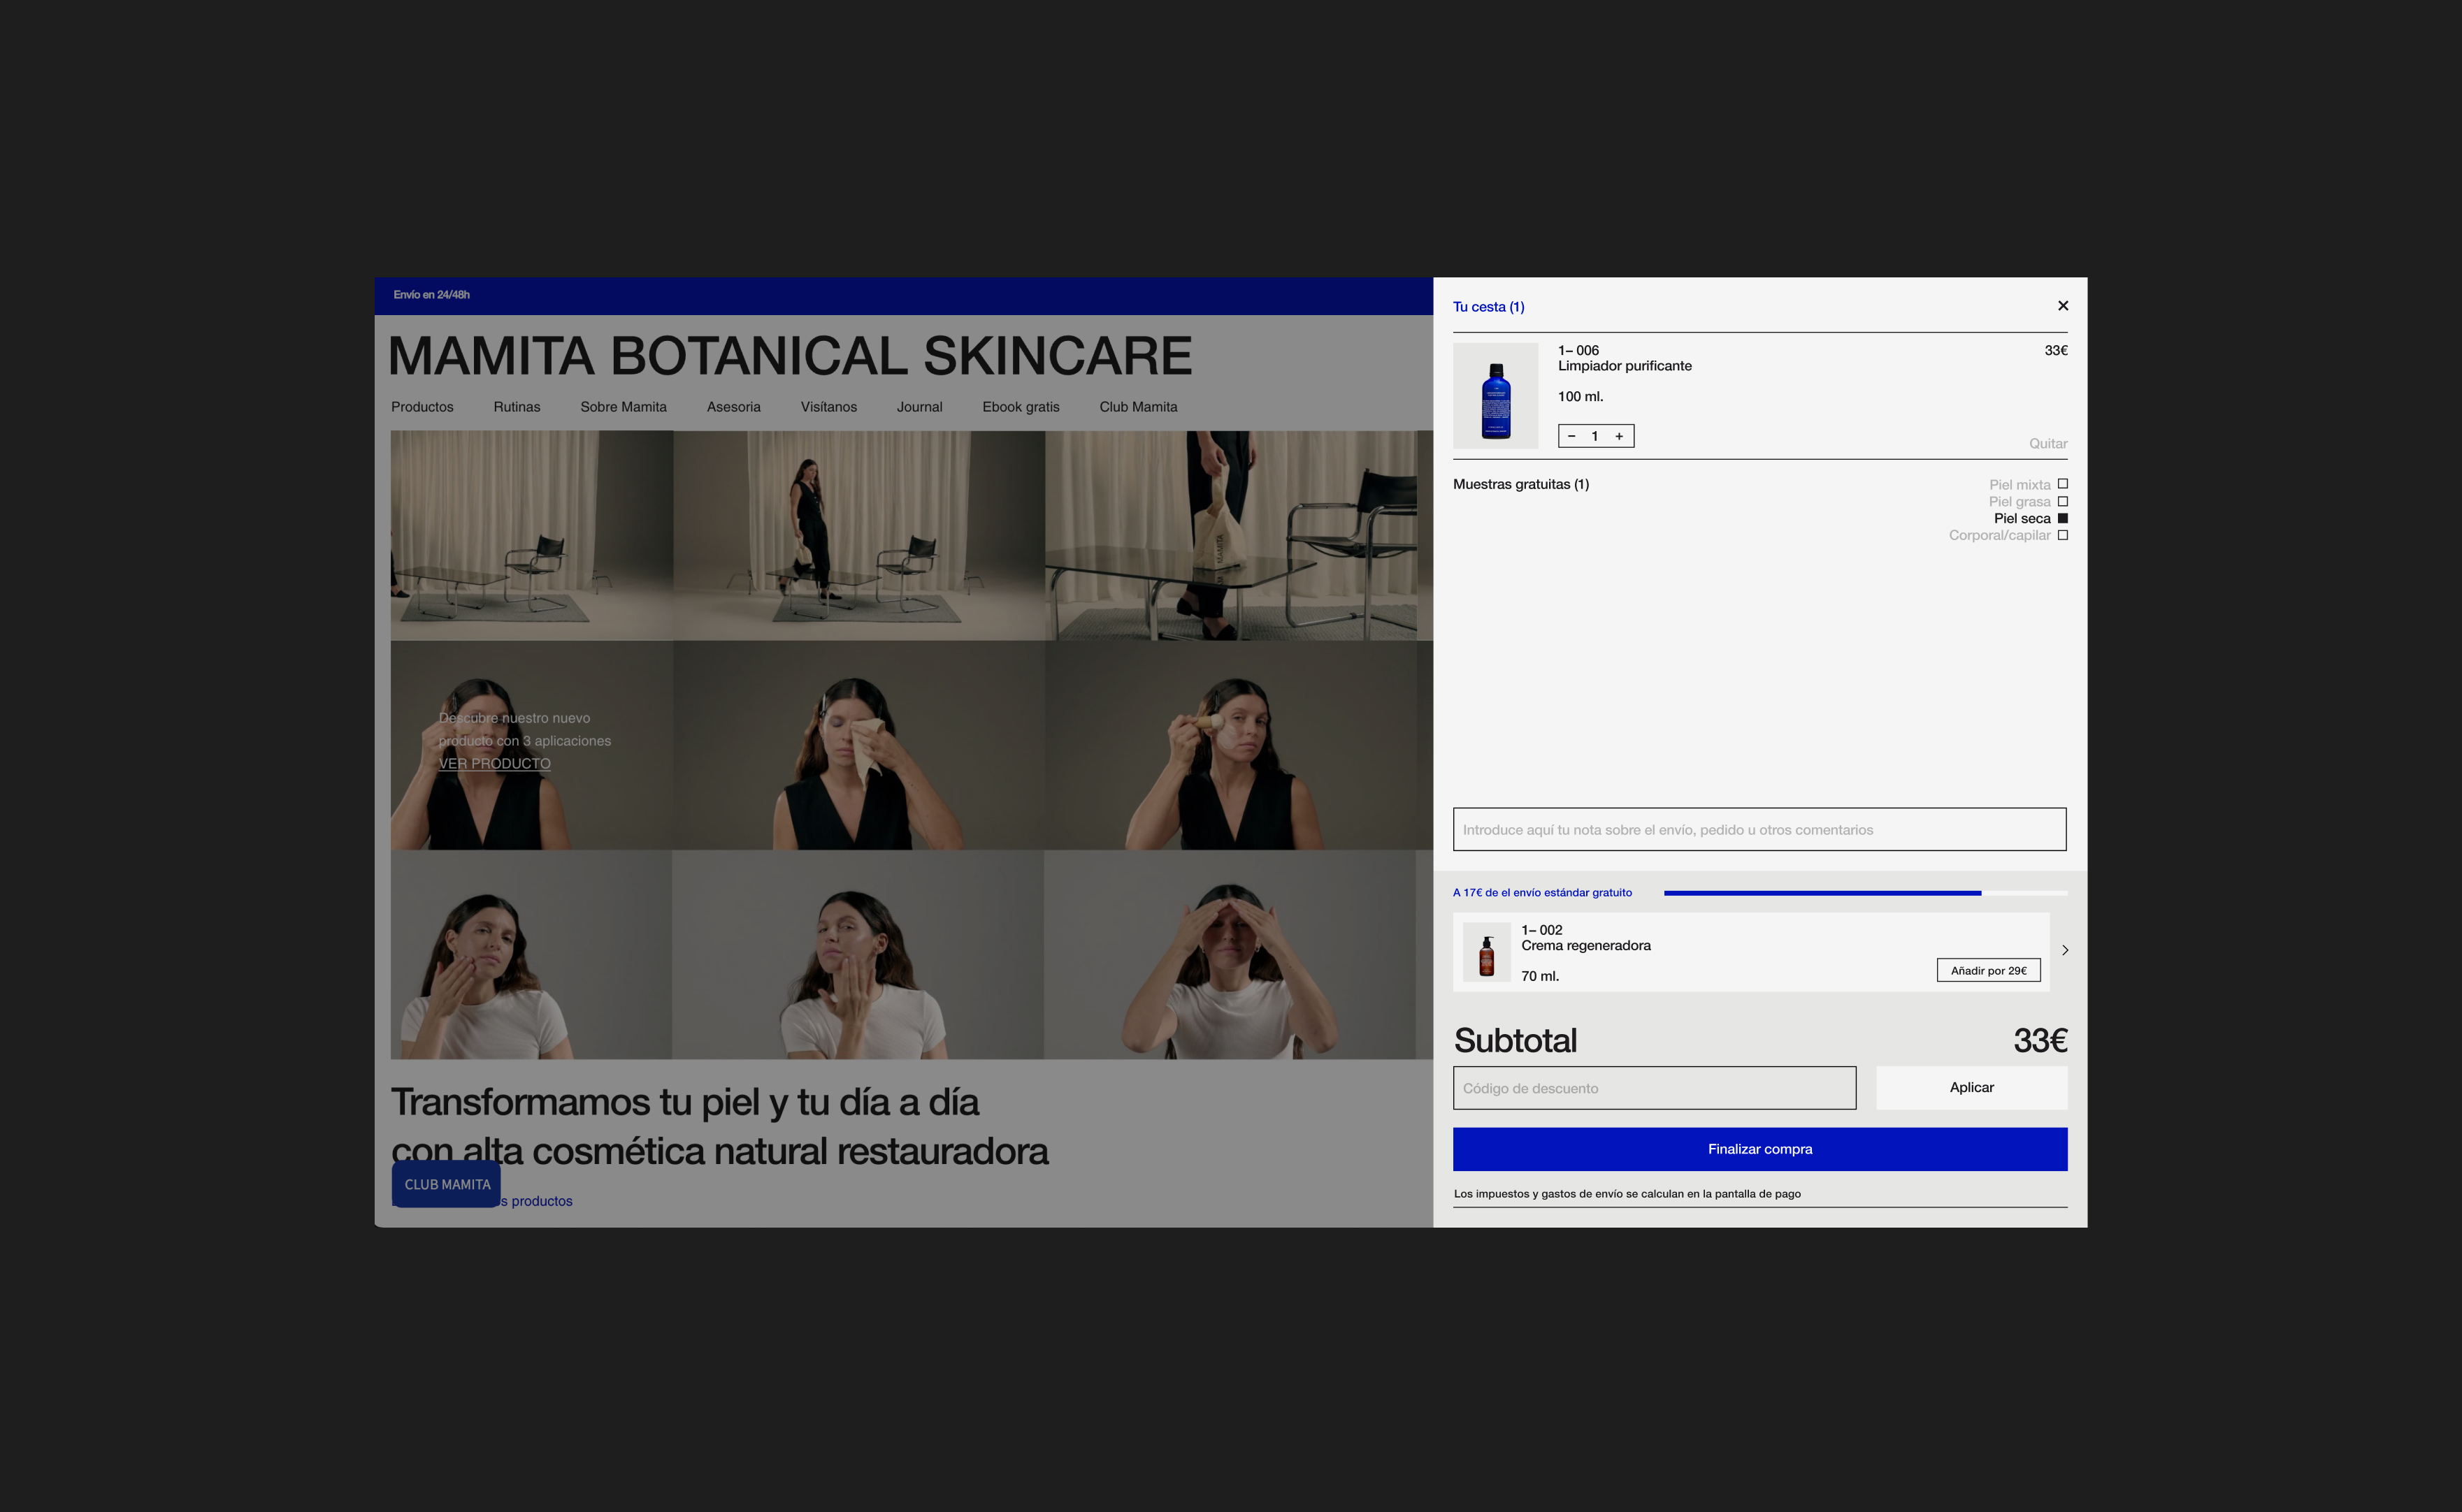Click the Muestras gratuitas (1) label
The height and width of the screenshot is (1512, 2462).
1520,484
